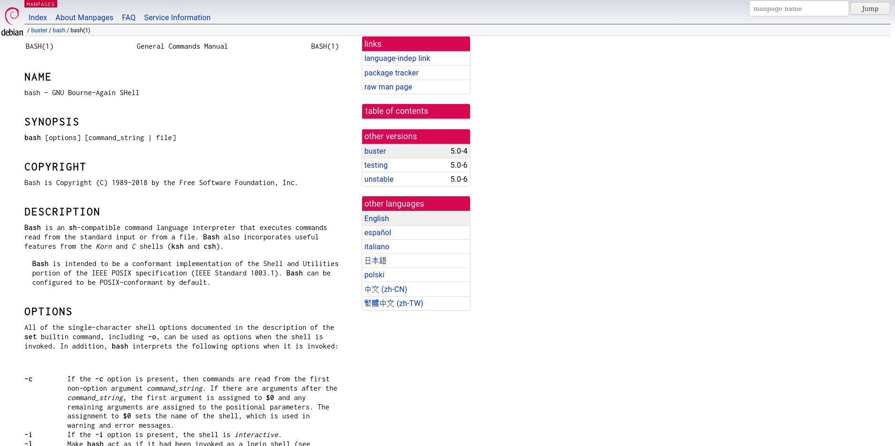Click 'bash - GNU Bourne-Again SHell' text

click(82, 93)
